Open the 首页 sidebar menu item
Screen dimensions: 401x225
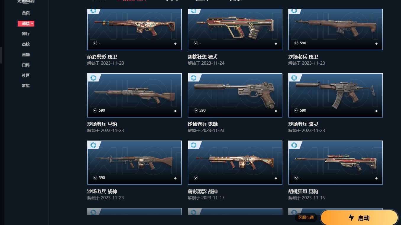click(26, 13)
